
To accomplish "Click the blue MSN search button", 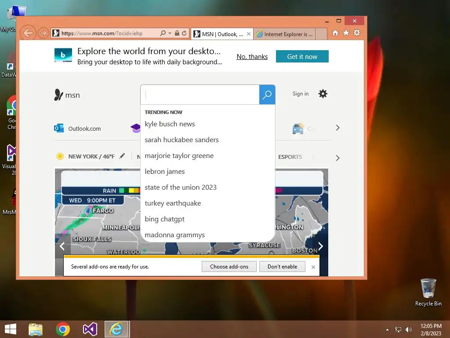I will coord(267,95).
